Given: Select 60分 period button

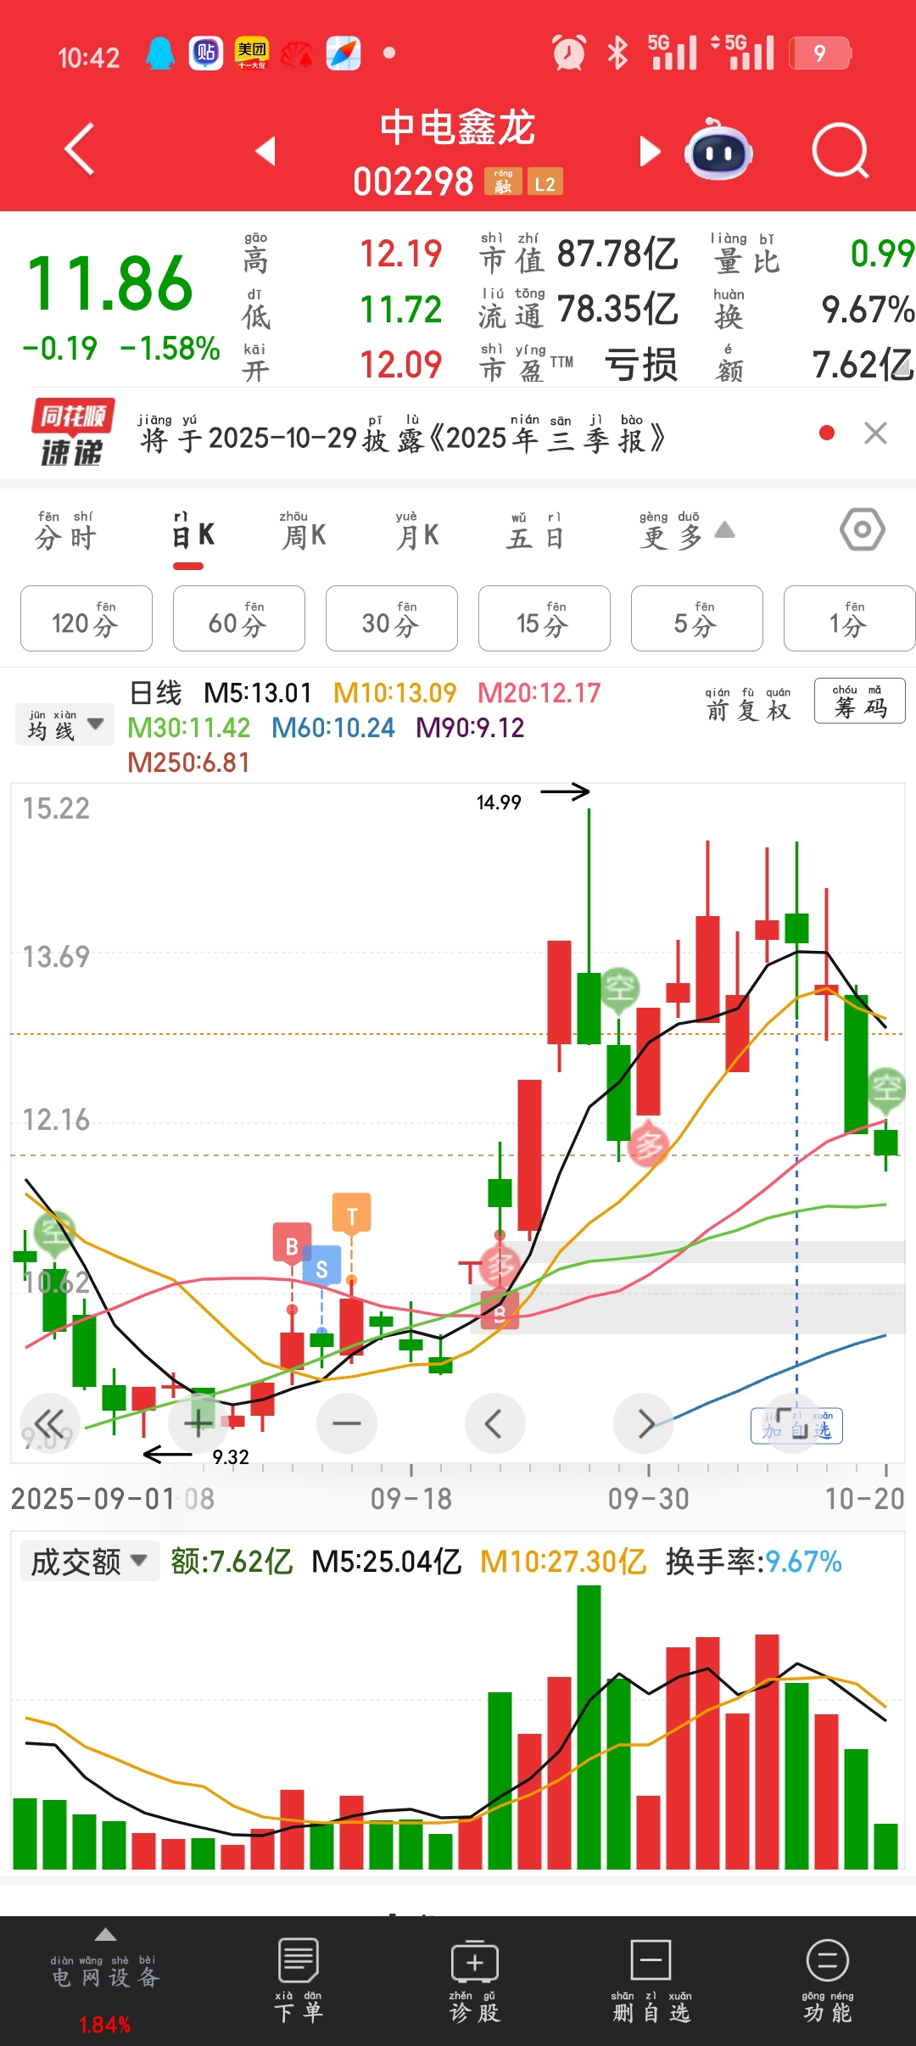Looking at the screenshot, I should tap(239, 618).
